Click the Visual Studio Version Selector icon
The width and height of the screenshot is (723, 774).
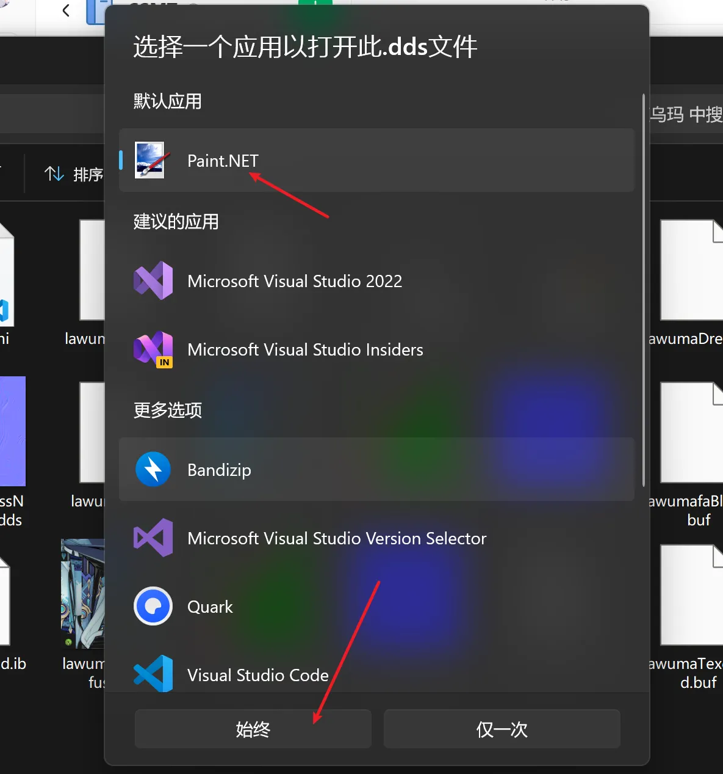click(x=153, y=538)
